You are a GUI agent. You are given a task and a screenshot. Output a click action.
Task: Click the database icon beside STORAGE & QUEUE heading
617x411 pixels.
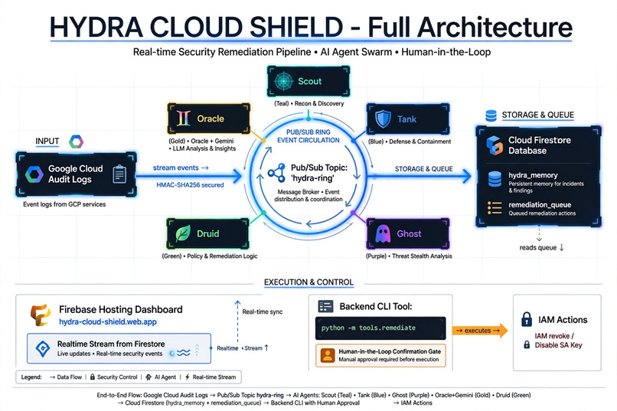491,116
